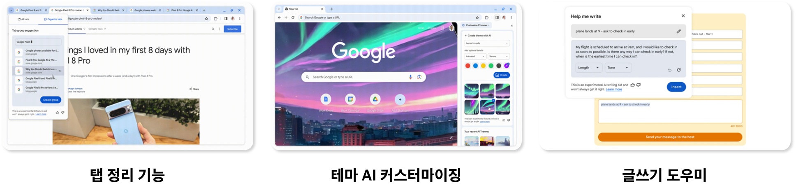Select 'Google phones available for E...' suggestion row
The height and width of the screenshot is (195, 796).
(x=38, y=52)
